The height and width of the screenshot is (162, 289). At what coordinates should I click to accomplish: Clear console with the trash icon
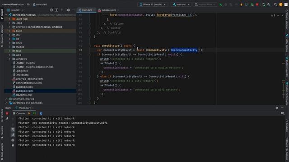[x=13, y=145]
